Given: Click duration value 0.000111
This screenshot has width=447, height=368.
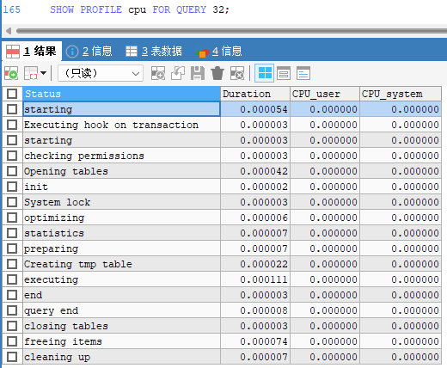Looking at the screenshot, I should [255, 279].
